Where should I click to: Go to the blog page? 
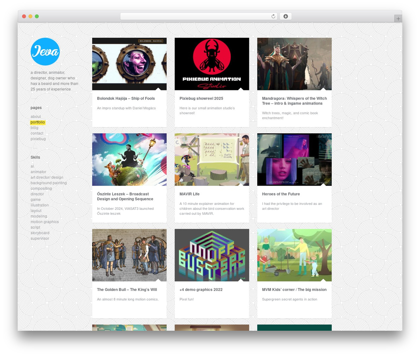click(x=34, y=128)
